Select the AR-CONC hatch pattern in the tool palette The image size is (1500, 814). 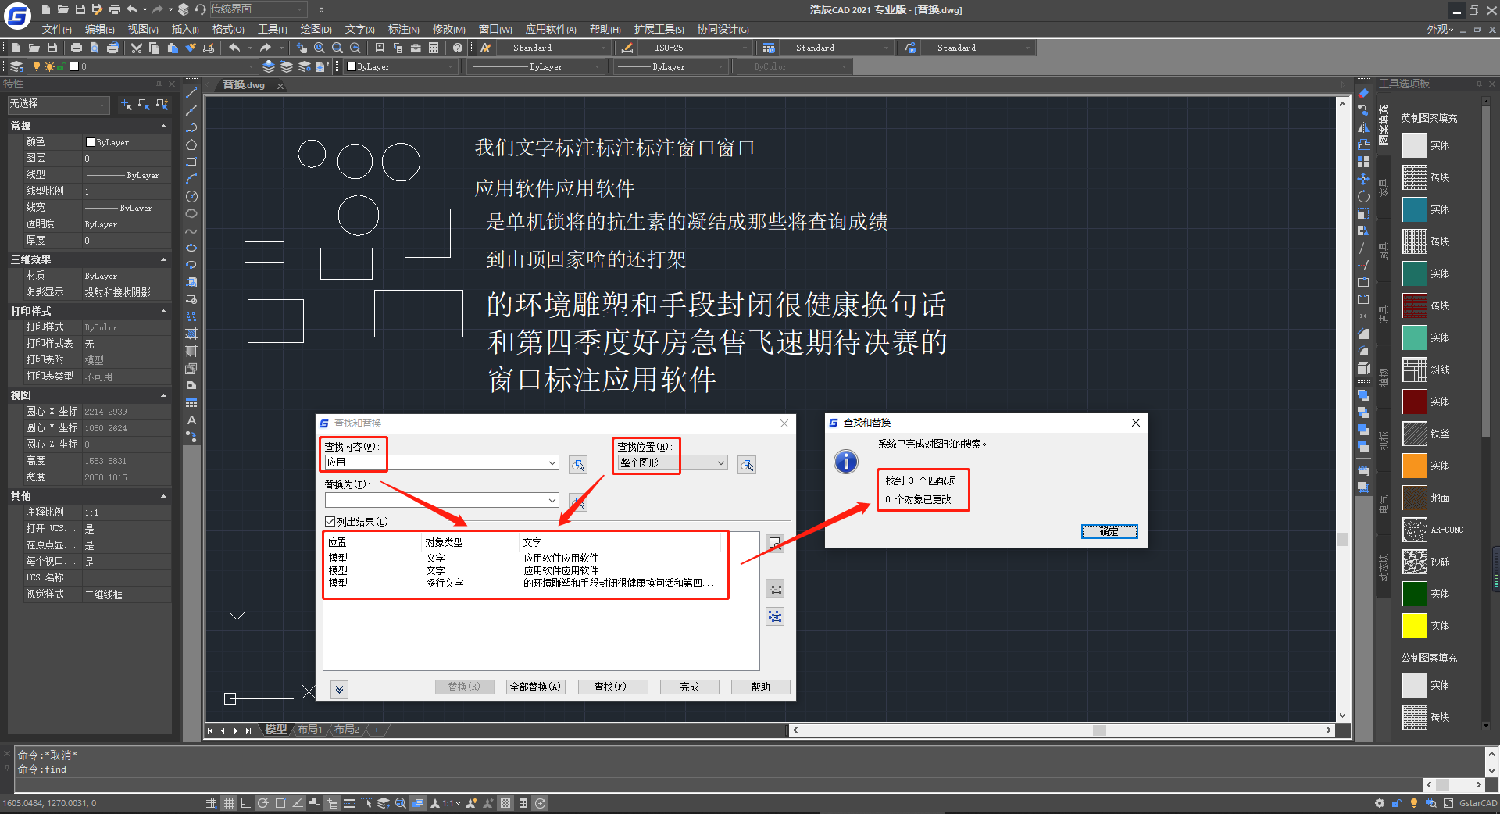point(1415,530)
